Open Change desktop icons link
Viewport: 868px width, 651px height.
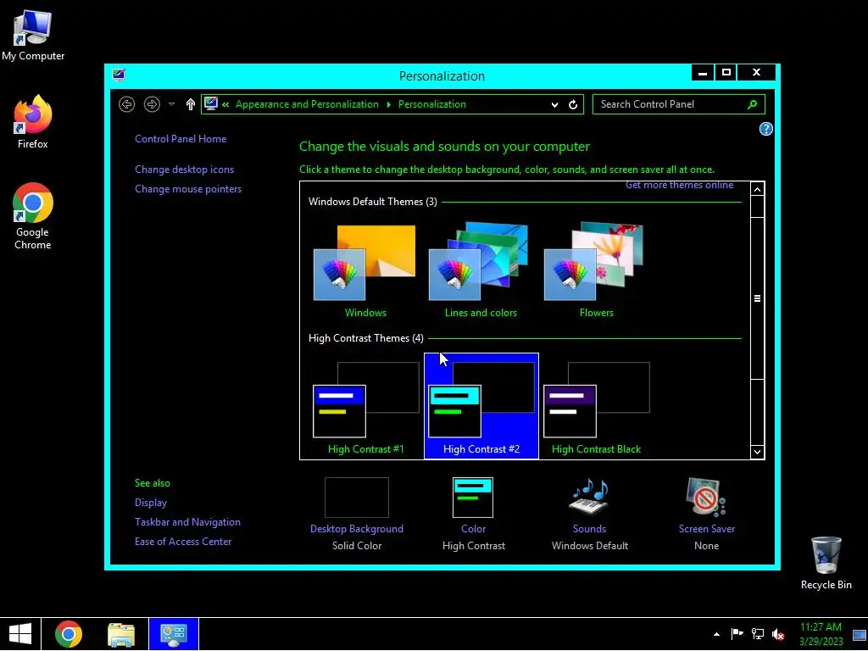tap(184, 170)
